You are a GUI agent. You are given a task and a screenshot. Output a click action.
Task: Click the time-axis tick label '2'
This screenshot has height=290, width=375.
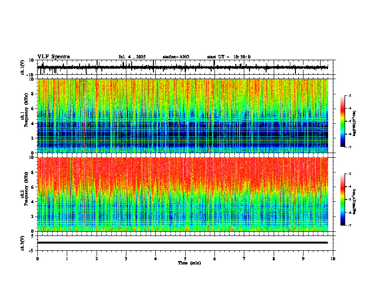point(97,259)
